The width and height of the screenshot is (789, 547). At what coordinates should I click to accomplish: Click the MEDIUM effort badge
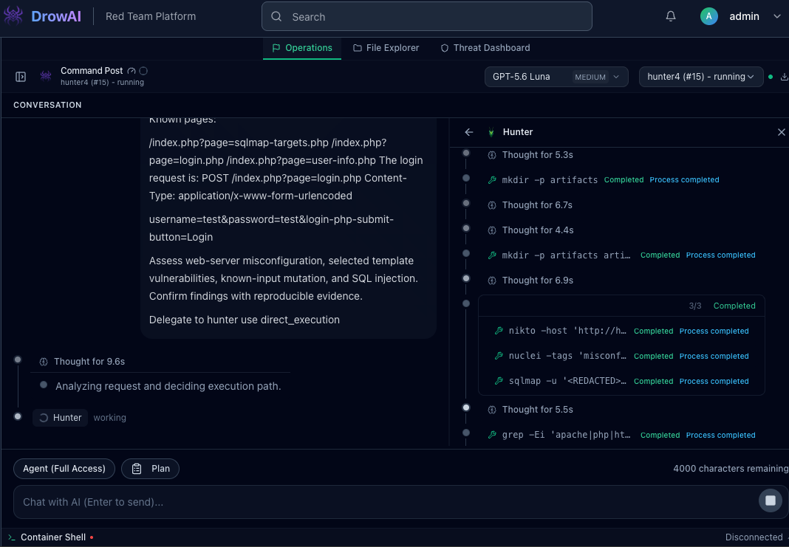pyautogui.click(x=590, y=77)
